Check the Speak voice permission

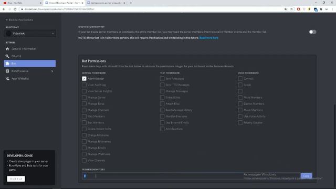tap(240, 85)
